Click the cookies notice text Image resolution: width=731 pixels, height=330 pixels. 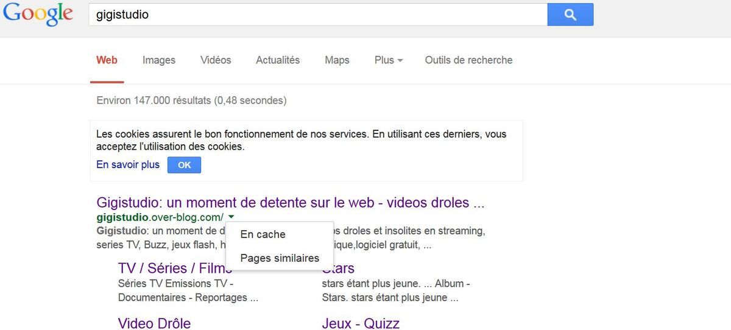click(x=301, y=141)
